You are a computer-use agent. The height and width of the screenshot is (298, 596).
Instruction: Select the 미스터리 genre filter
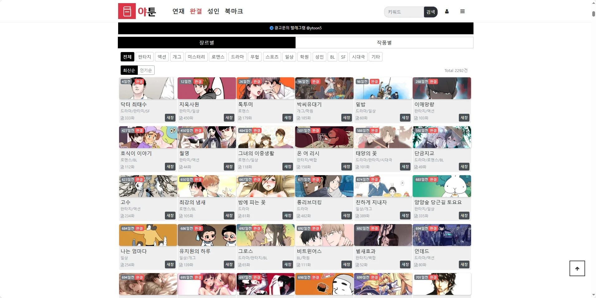196,57
